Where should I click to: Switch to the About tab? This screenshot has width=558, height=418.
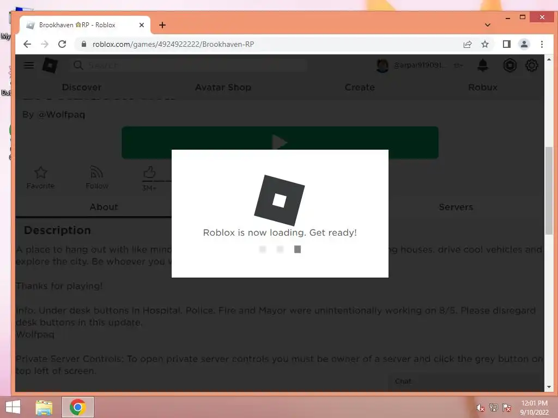pyautogui.click(x=104, y=207)
